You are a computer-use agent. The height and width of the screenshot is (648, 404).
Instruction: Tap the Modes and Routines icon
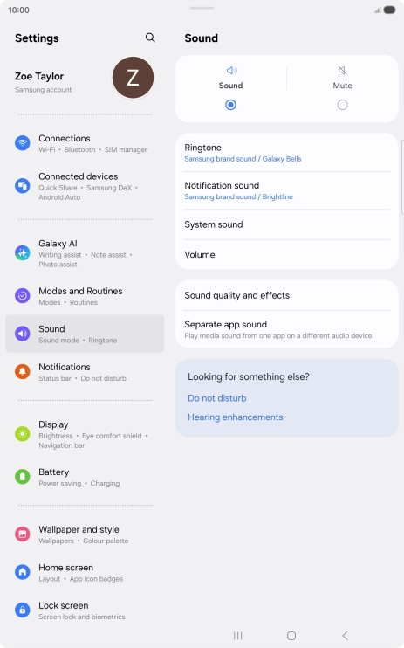click(x=23, y=295)
